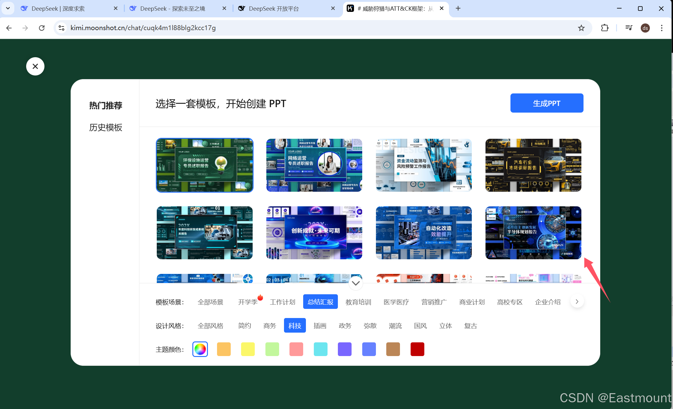673x409 pixels.
Task: Click the 生成PPT button
Action: (x=546, y=103)
